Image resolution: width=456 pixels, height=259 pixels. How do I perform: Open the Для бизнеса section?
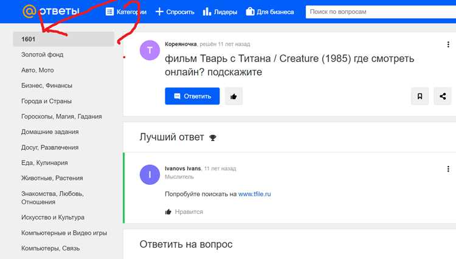(x=270, y=12)
